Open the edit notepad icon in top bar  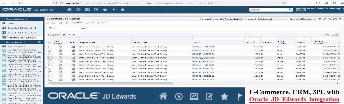[x=96, y=9]
